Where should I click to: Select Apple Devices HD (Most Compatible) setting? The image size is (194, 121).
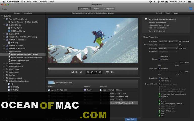pos(27,57)
